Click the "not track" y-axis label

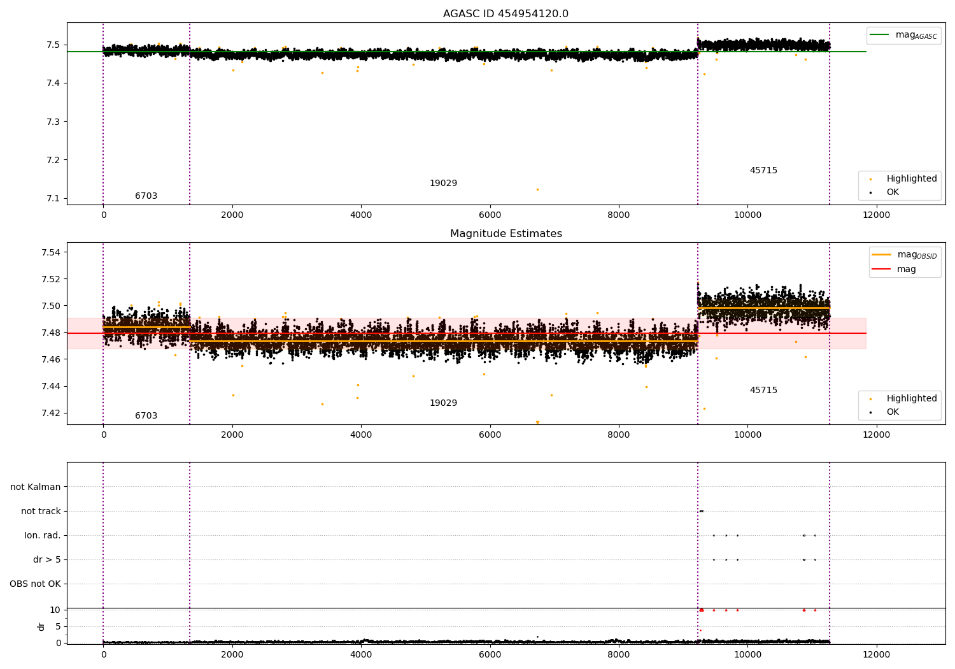[x=41, y=511]
